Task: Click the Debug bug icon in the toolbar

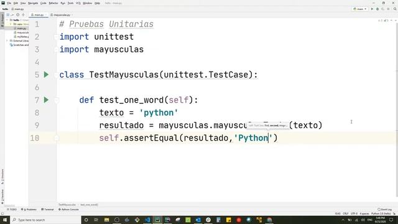Action: click(377, 9)
